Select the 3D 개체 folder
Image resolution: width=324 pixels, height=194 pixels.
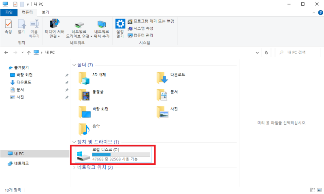(92, 78)
